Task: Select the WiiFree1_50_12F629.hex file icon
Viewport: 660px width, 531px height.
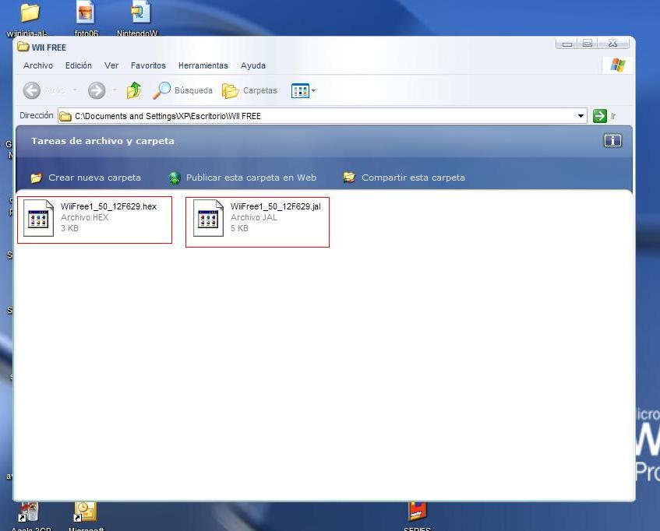Action: click(x=39, y=218)
